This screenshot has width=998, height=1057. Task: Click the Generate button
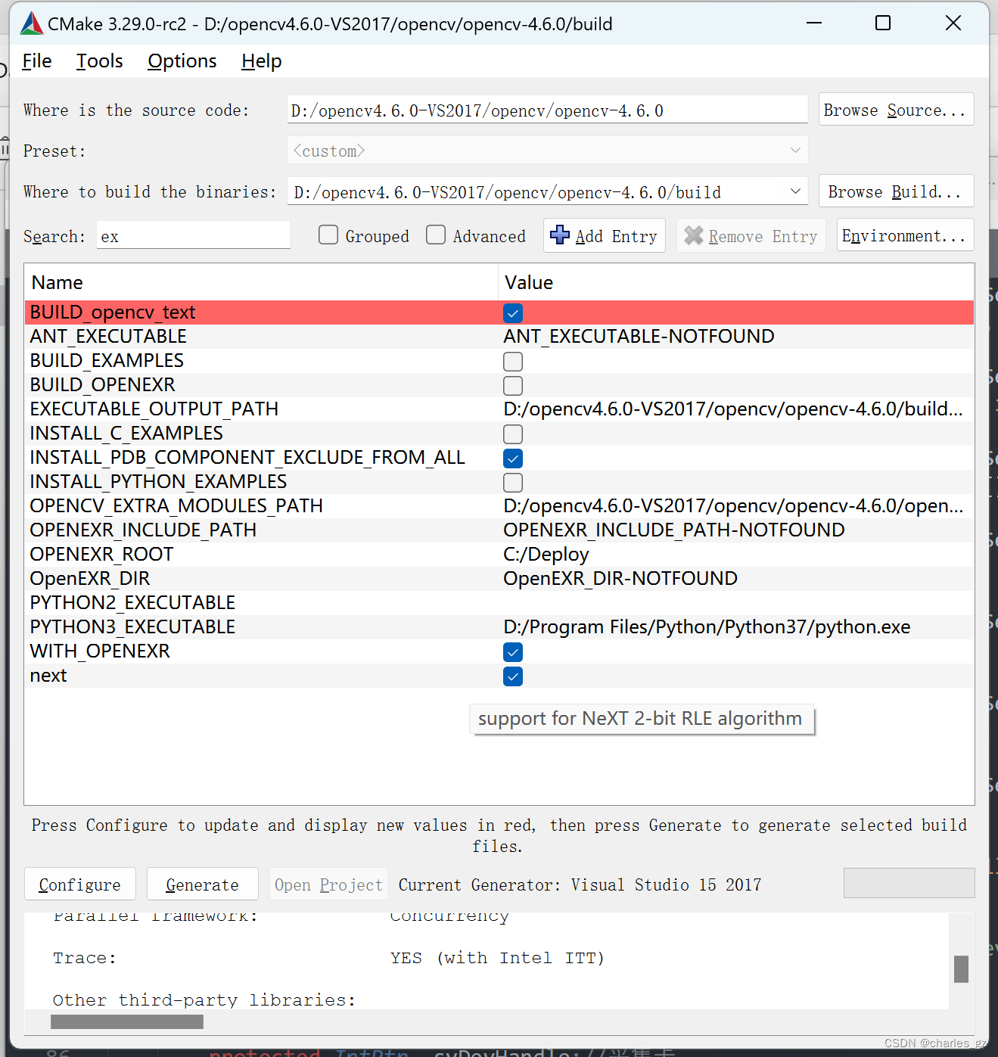pyautogui.click(x=202, y=884)
